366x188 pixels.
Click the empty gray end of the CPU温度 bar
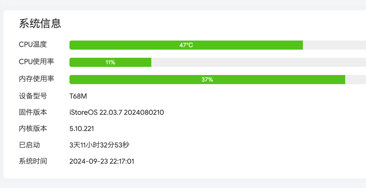334,45
